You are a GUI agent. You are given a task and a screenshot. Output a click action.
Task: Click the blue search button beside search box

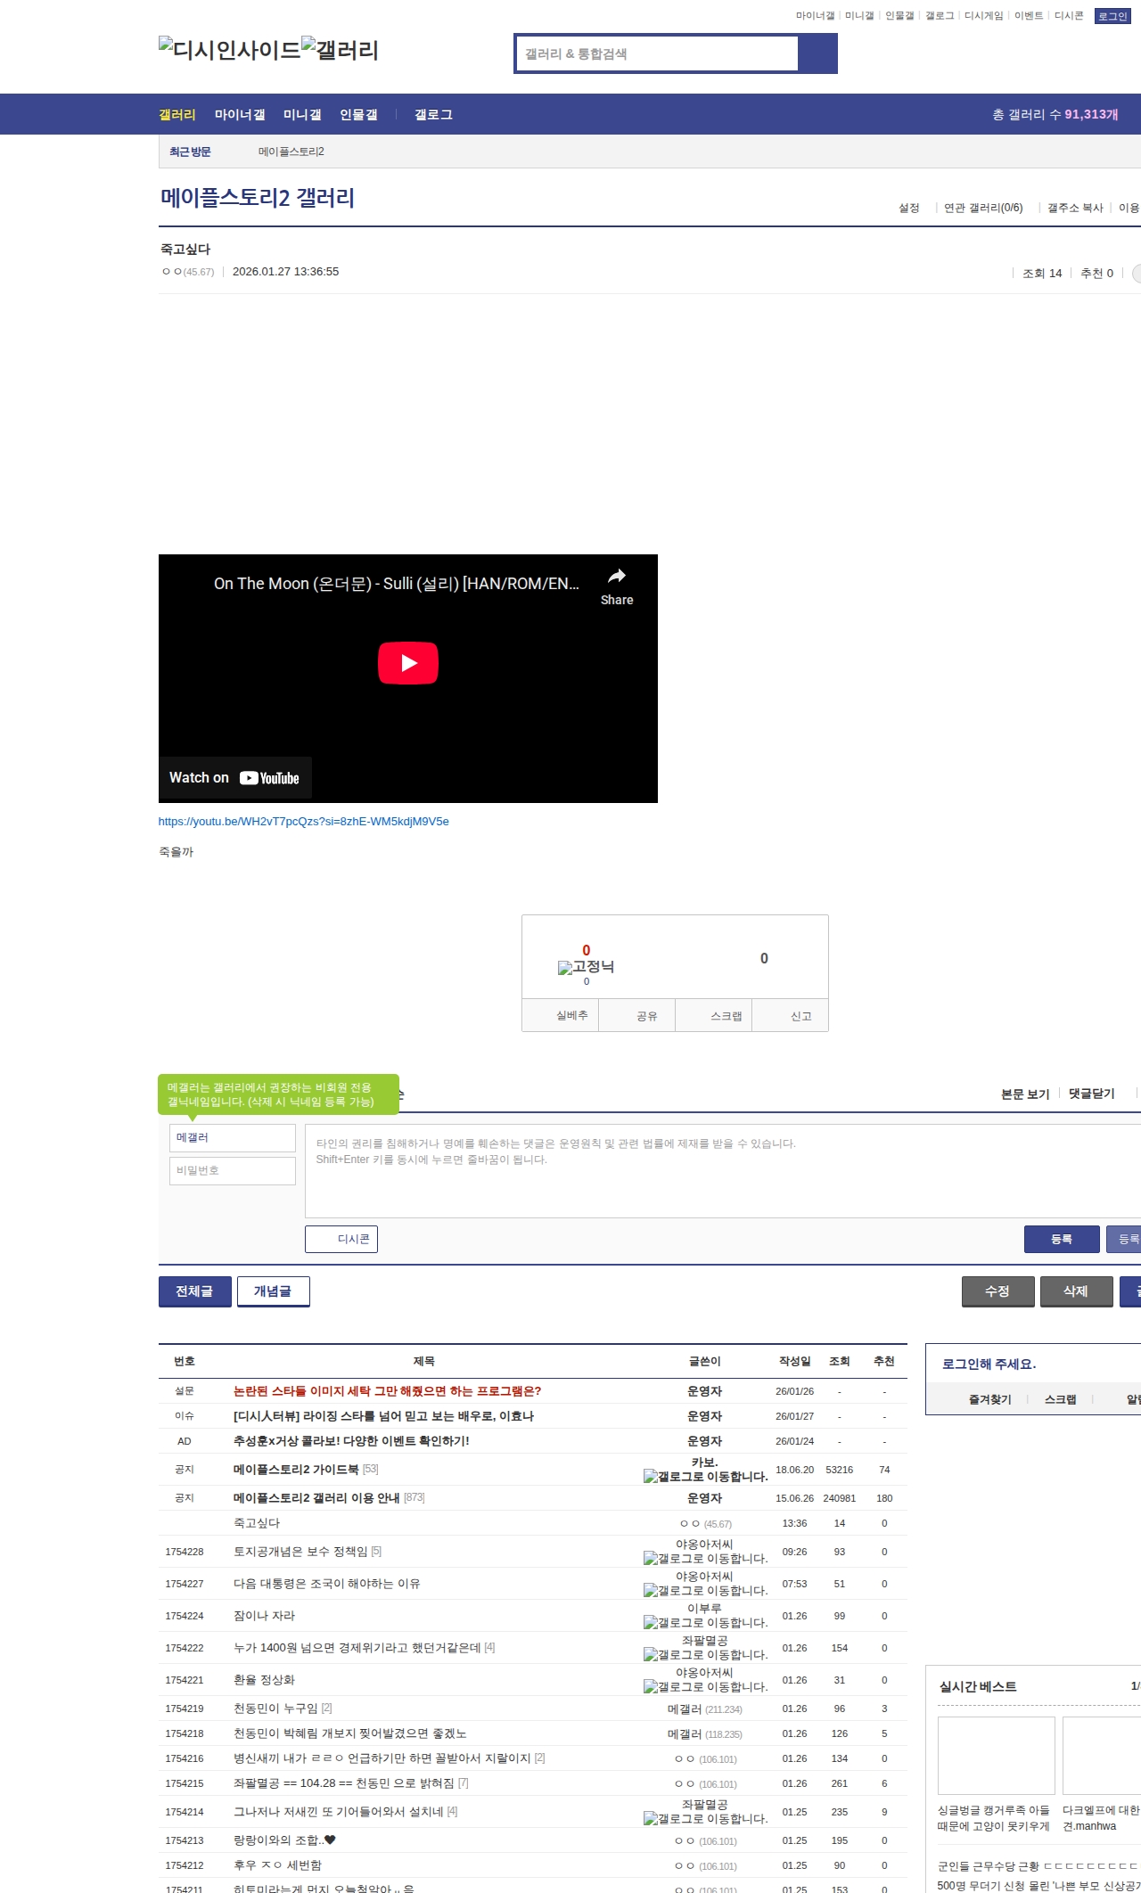click(818, 53)
